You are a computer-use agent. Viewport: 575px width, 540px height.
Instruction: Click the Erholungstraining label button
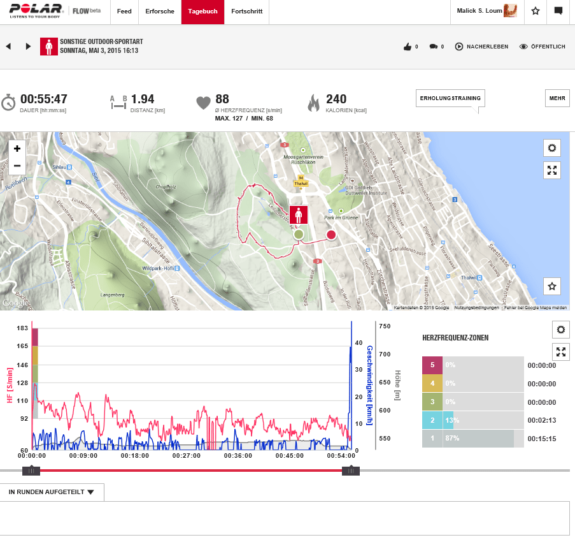pos(450,98)
